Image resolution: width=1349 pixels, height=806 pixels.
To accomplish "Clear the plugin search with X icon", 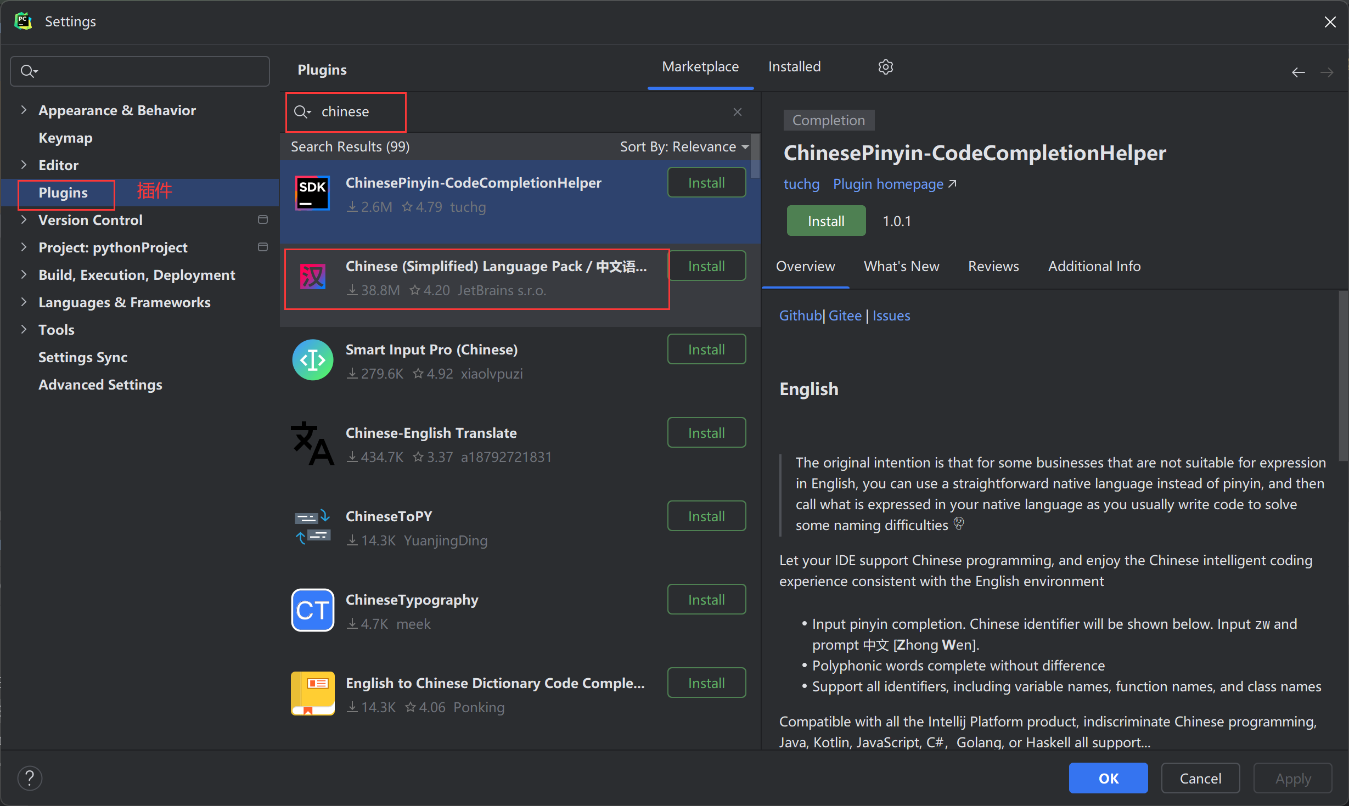I will [x=737, y=112].
